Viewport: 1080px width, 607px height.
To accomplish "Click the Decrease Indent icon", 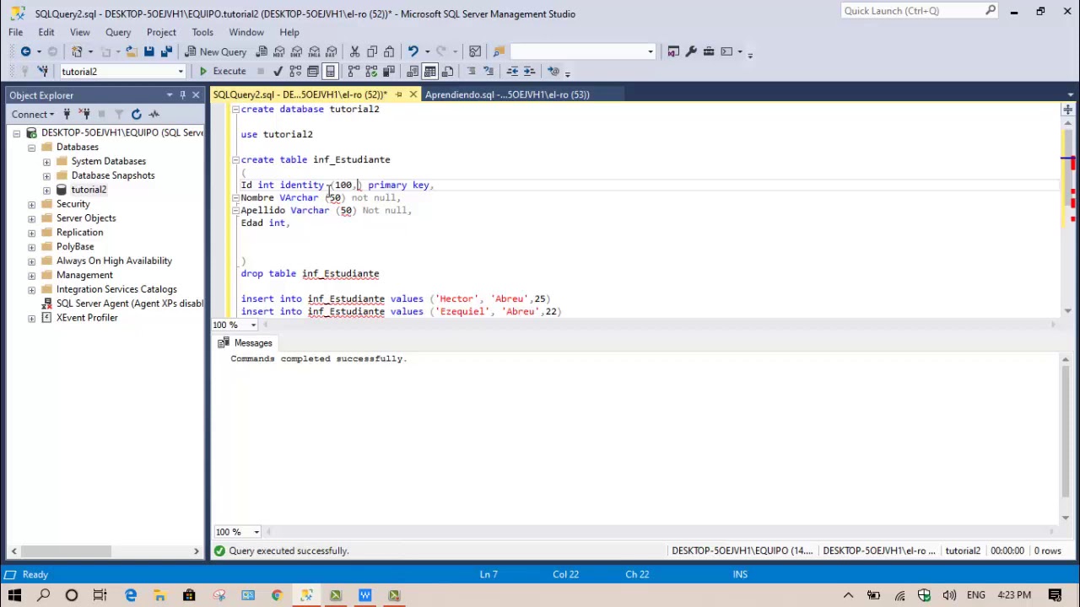I will 512,71.
